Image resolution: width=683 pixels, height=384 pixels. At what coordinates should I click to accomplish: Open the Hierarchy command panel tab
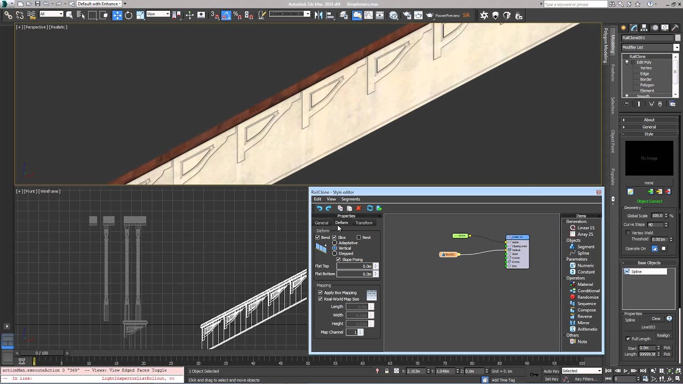[x=645, y=28]
